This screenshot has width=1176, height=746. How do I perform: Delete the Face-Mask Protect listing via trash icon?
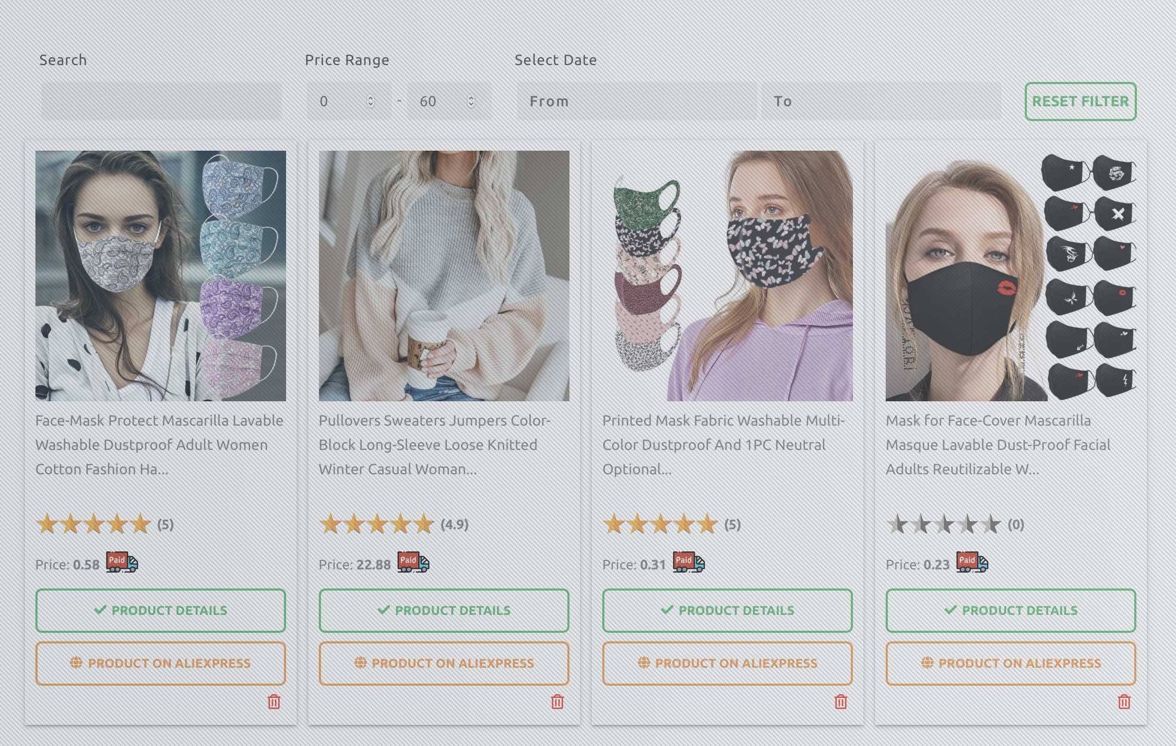click(x=274, y=702)
